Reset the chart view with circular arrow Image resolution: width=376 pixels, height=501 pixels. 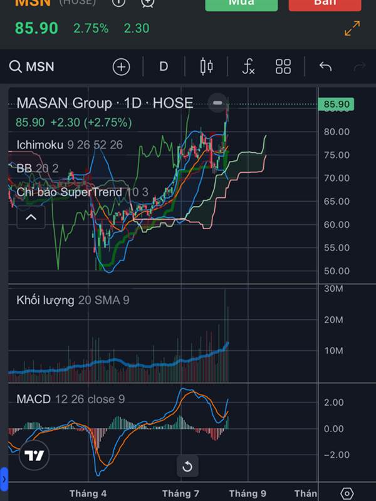coord(187,467)
